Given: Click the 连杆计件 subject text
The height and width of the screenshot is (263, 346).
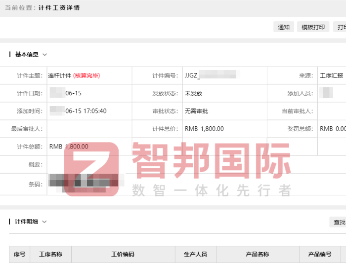Looking at the screenshot, I should 59,76.
